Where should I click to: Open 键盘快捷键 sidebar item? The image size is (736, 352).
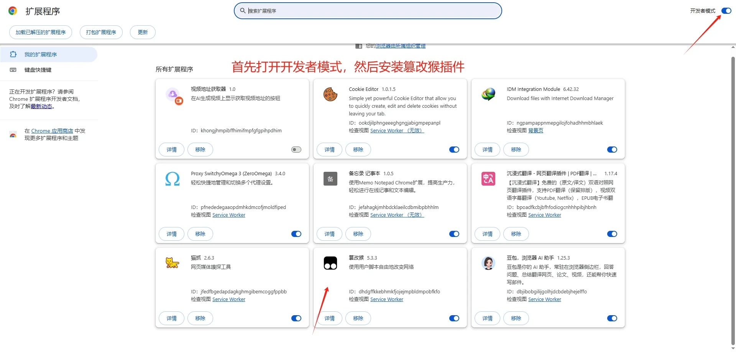49,70
